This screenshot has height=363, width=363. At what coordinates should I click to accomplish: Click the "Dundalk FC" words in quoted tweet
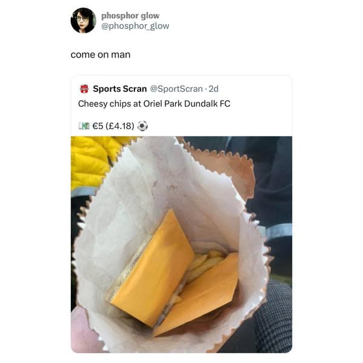[x=207, y=104]
